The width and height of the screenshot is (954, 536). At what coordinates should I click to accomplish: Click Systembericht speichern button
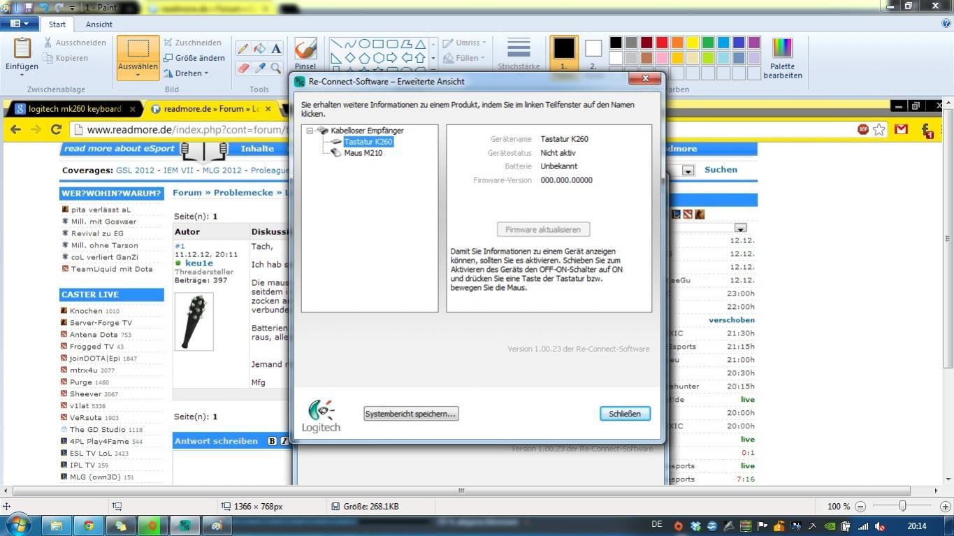click(411, 414)
